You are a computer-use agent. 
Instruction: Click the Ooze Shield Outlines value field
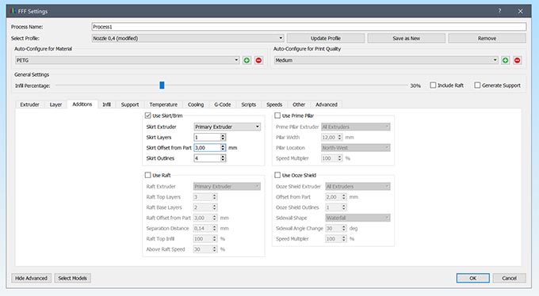click(333, 207)
